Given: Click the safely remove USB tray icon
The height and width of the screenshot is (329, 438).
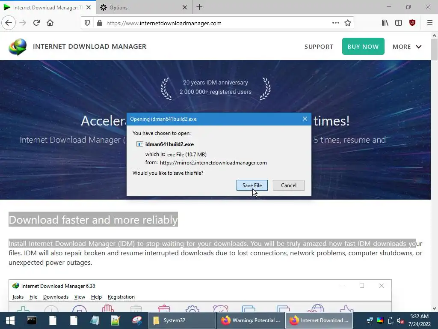Looking at the screenshot, I should [x=391, y=320].
